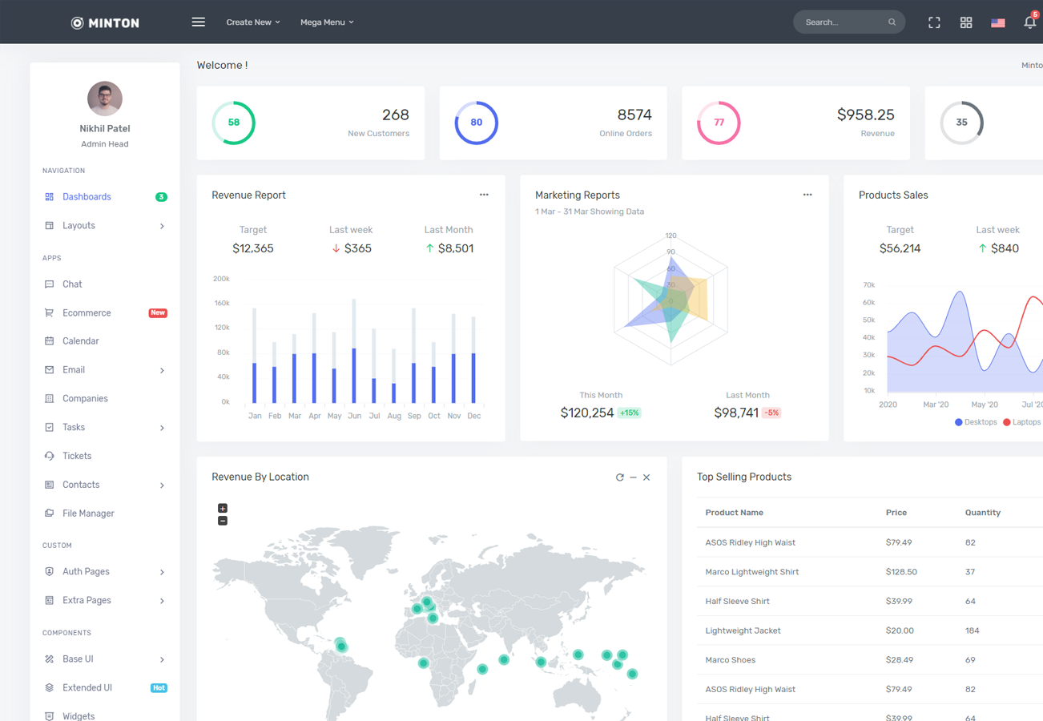
Task: Open Revenue Report three-dot options
Action: (484, 195)
